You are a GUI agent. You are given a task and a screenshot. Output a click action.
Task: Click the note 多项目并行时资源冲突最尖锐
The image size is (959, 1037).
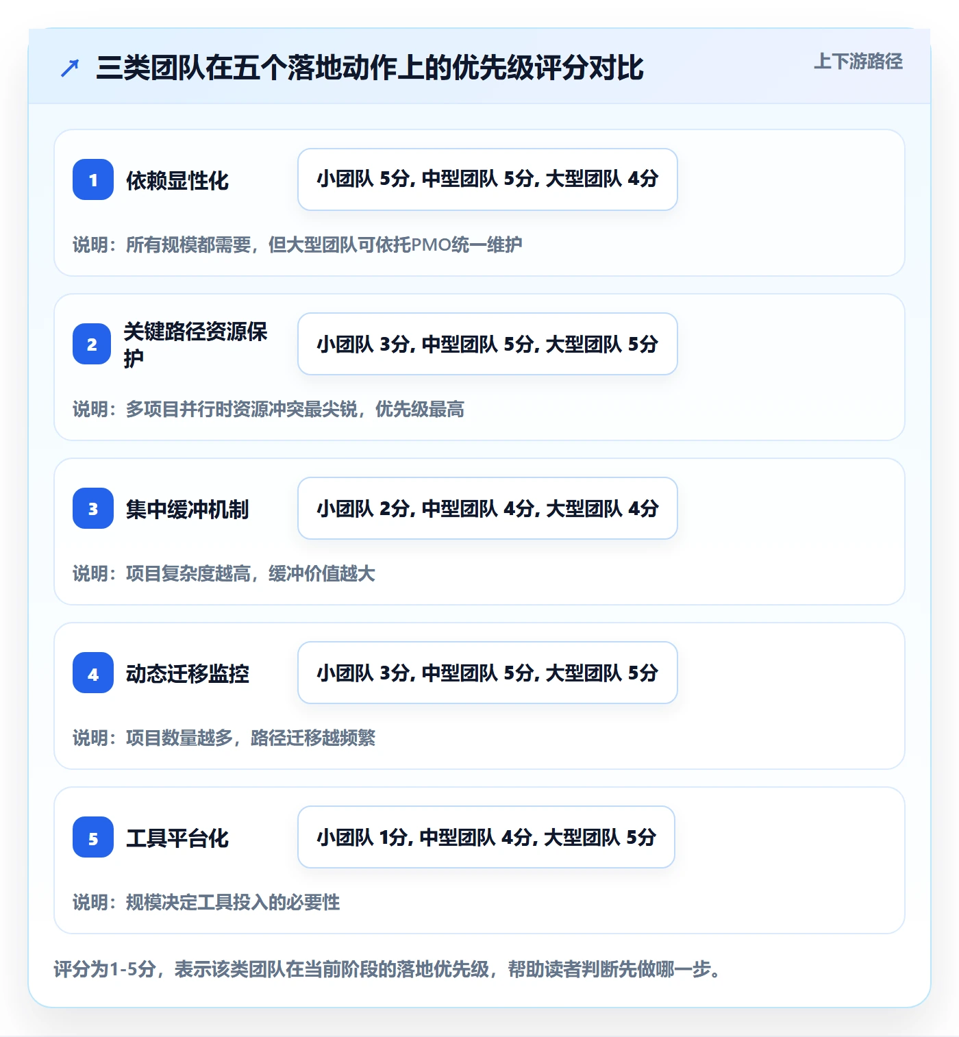269,409
